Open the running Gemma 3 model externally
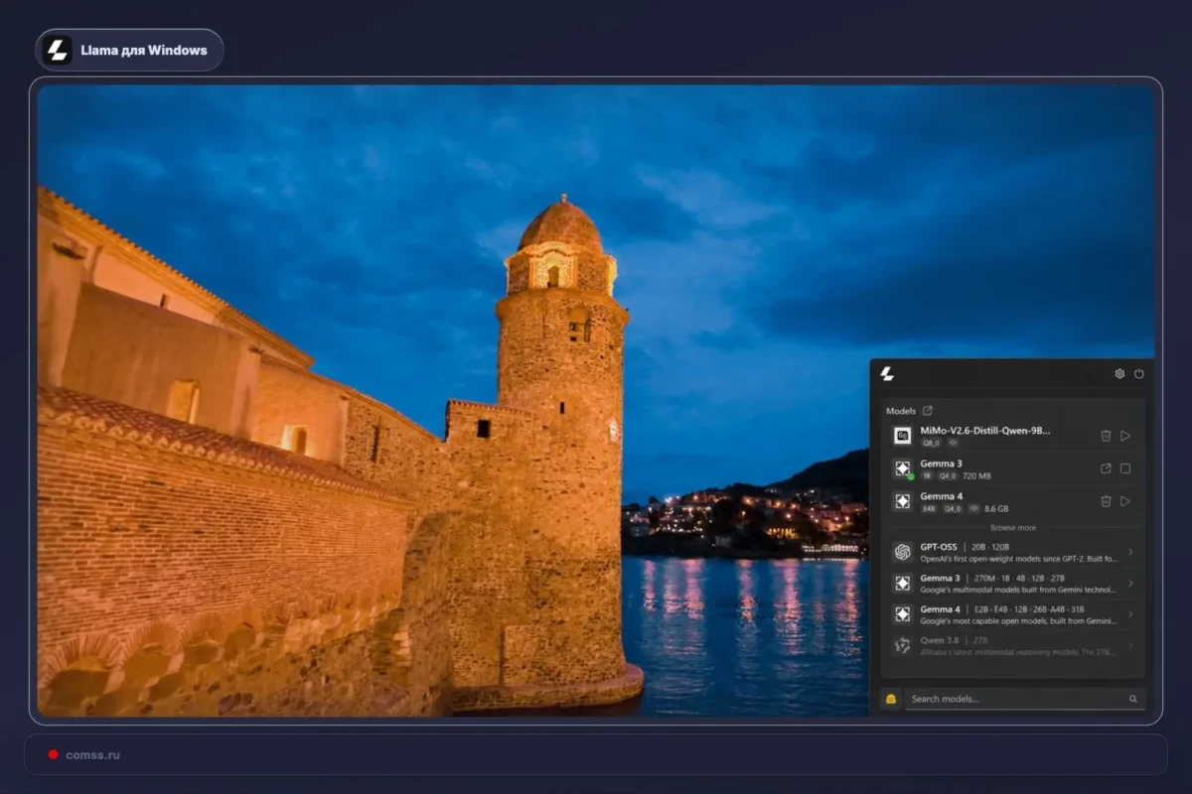 tap(1106, 468)
